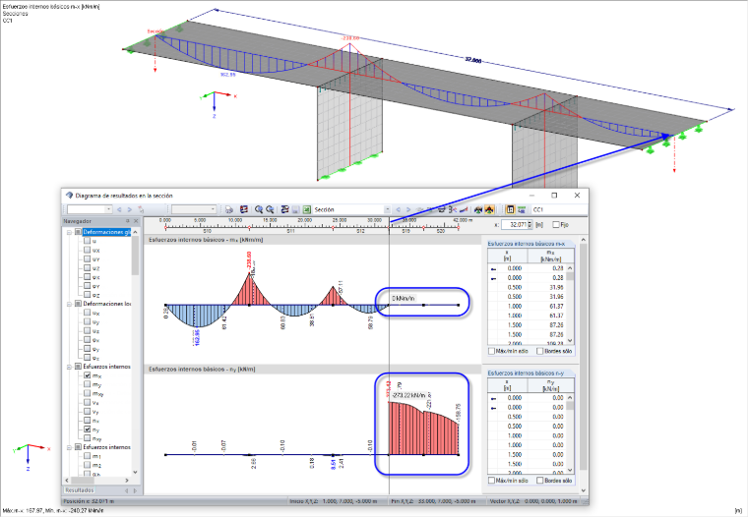Collapse the Deformaciones locales tree node
This screenshot has height=517, width=748.
(70, 304)
